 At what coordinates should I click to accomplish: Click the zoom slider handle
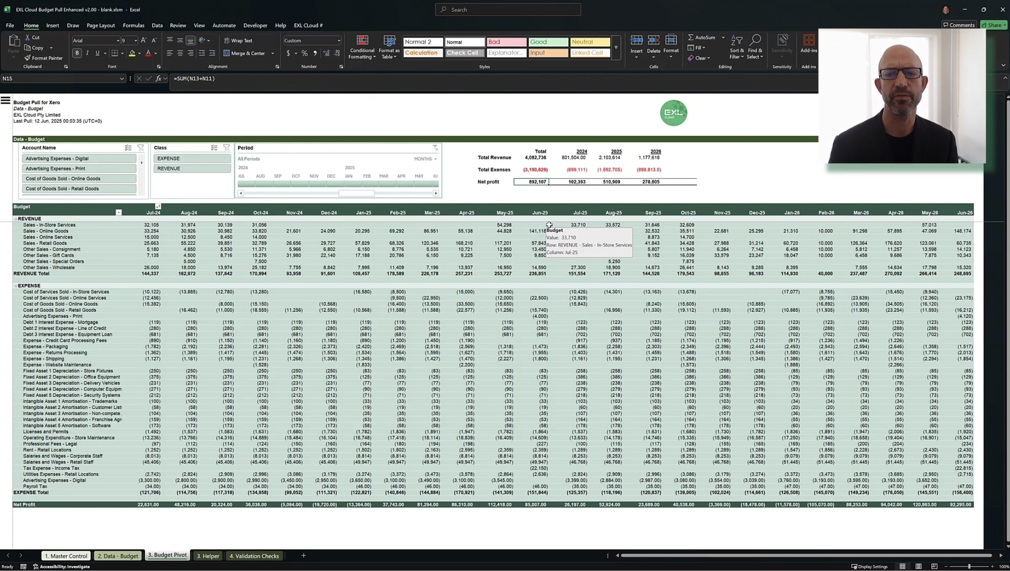(969, 566)
